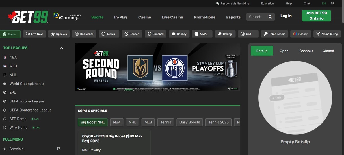
Task: Click the Table Tennis paddle icon
Action: (x=266, y=34)
